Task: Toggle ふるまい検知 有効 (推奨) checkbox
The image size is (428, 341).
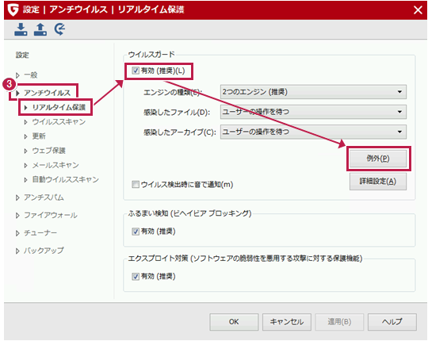Action: [136, 232]
